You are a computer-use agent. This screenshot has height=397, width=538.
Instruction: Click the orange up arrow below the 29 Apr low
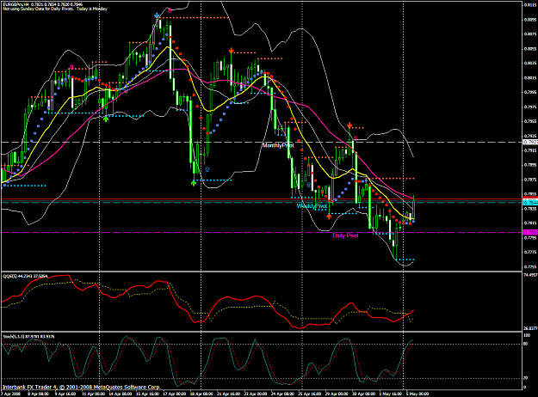[x=329, y=217]
